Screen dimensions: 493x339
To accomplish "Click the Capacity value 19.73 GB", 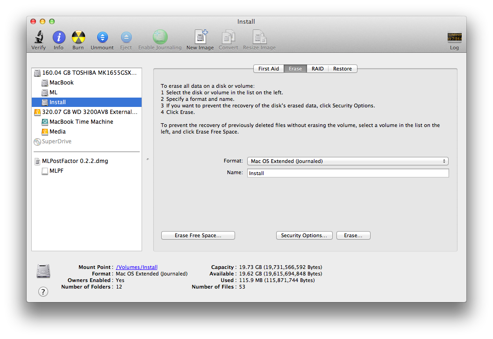I will pos(280,267).
